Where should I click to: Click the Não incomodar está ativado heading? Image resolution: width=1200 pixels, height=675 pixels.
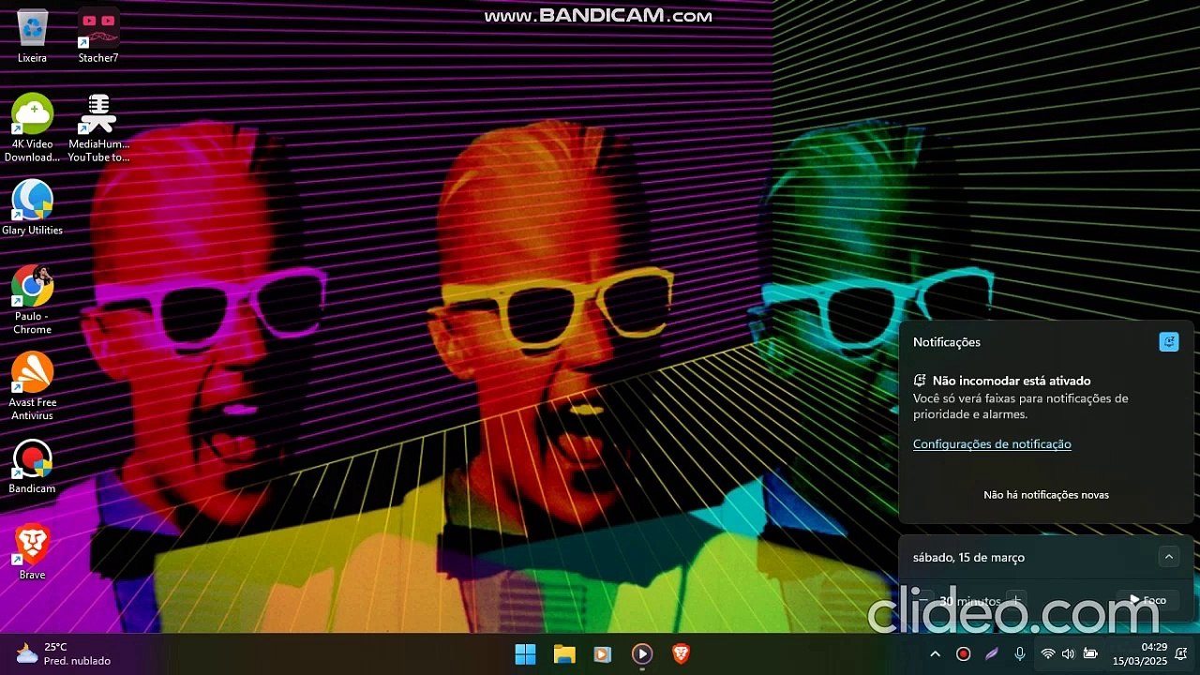point(1012,381)
